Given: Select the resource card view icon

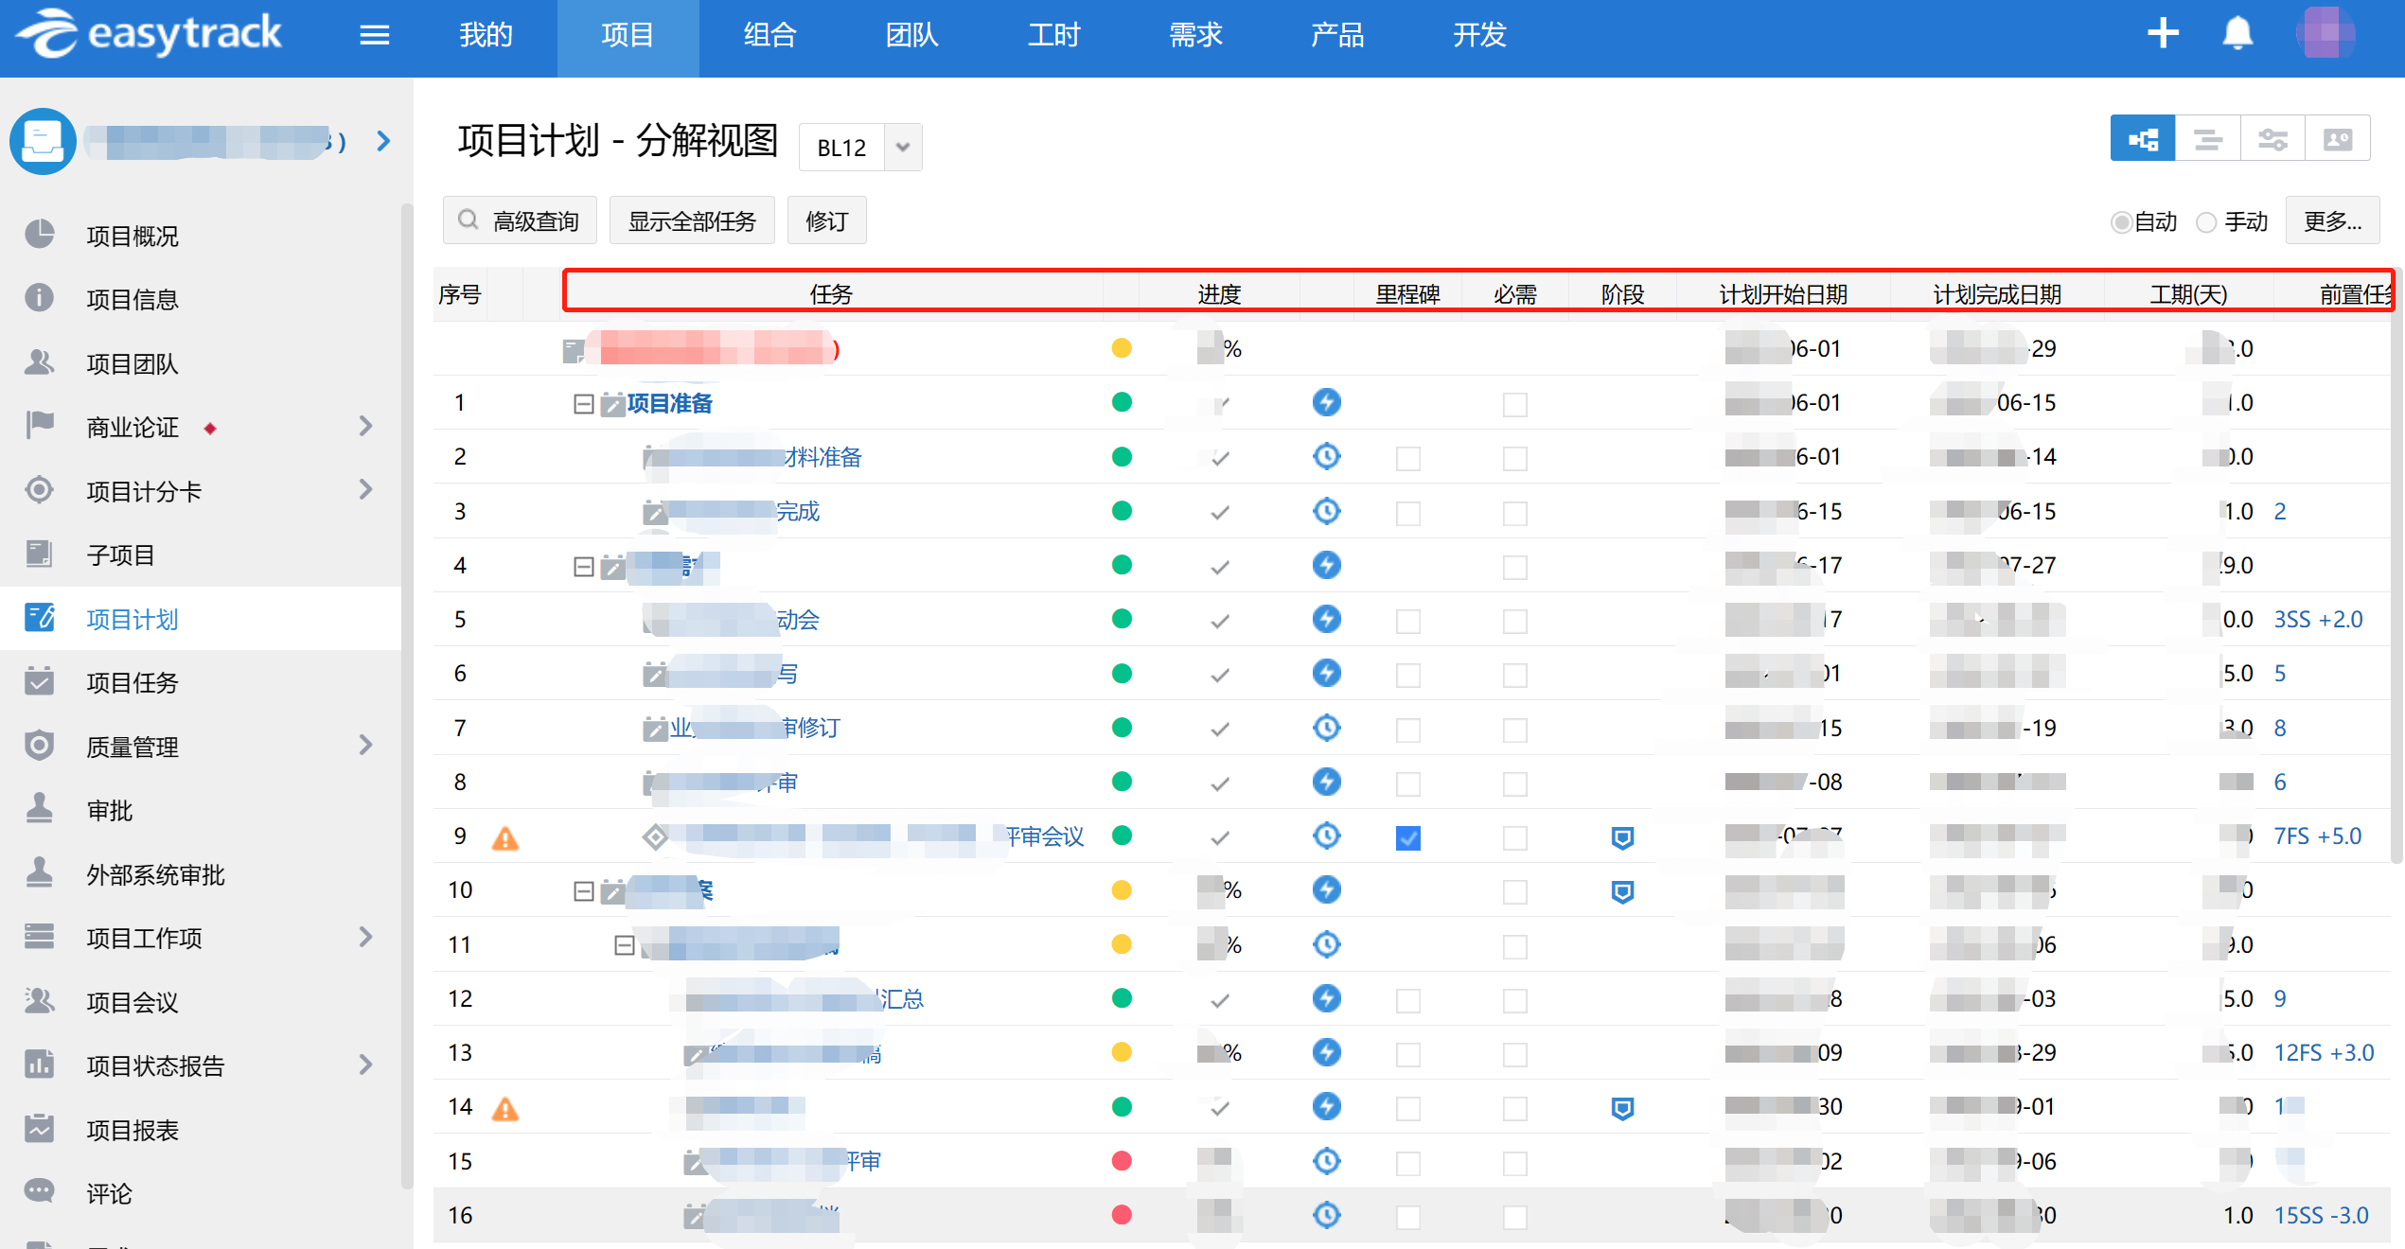Looking at the screenshot, I should click(2338, 140).
